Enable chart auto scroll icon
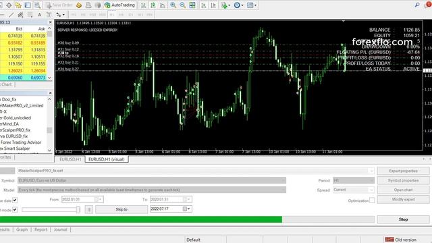The height and width of the screenshot is (243, 432). click(x=204, y=5)
